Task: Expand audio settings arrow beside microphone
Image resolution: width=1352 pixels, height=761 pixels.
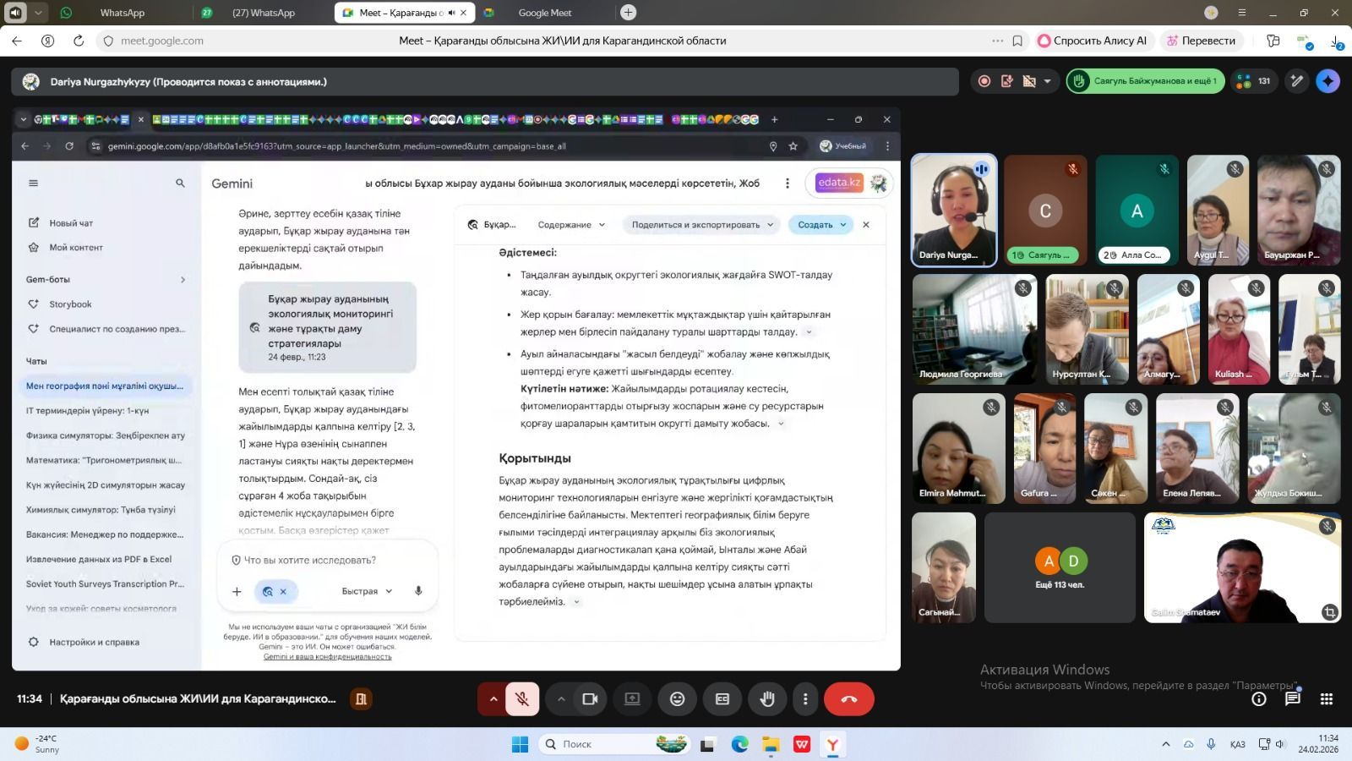Action: pos(493,699)
